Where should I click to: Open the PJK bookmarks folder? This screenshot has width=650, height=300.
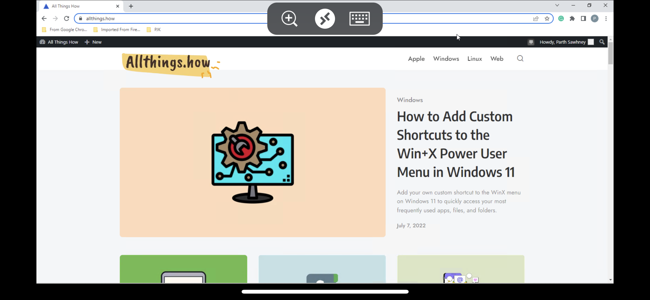154,29
